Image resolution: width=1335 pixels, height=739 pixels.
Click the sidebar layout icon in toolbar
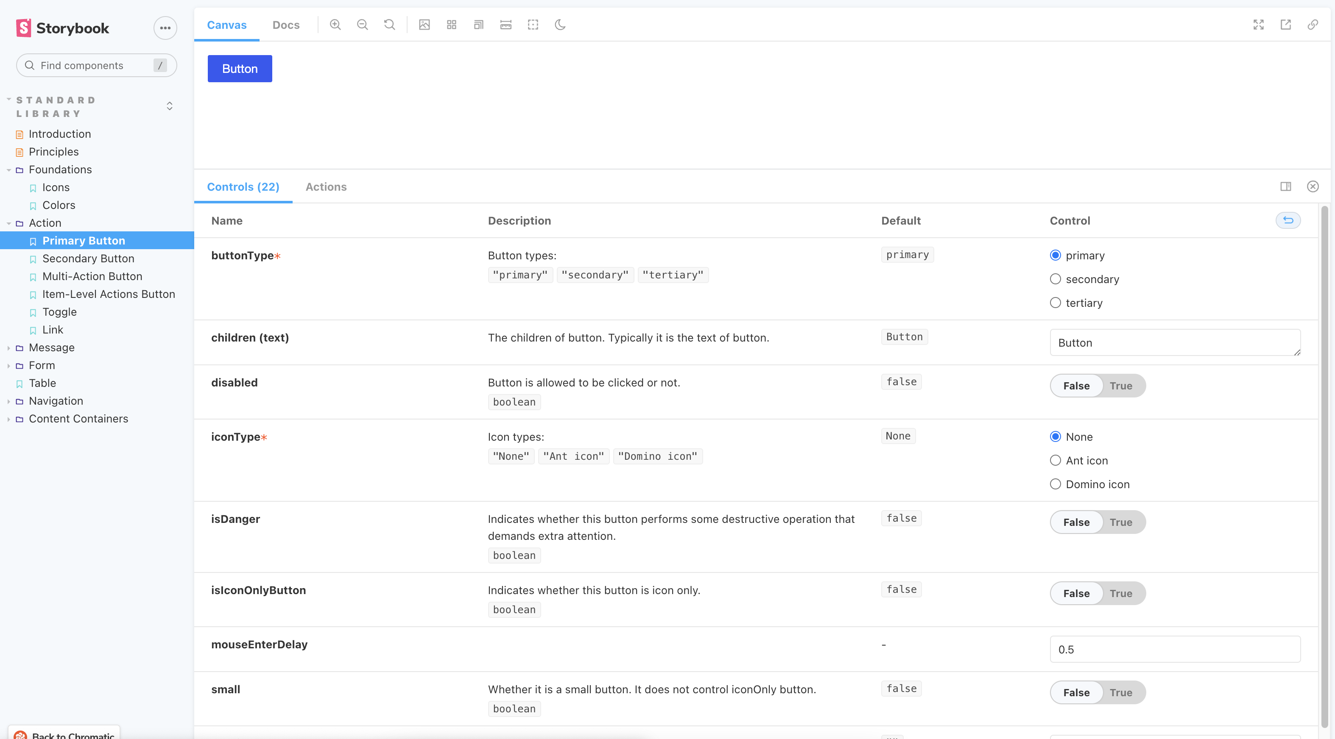(1286, 186)
